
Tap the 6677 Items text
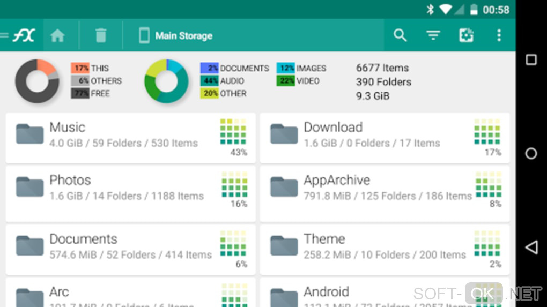coord(382,68)
